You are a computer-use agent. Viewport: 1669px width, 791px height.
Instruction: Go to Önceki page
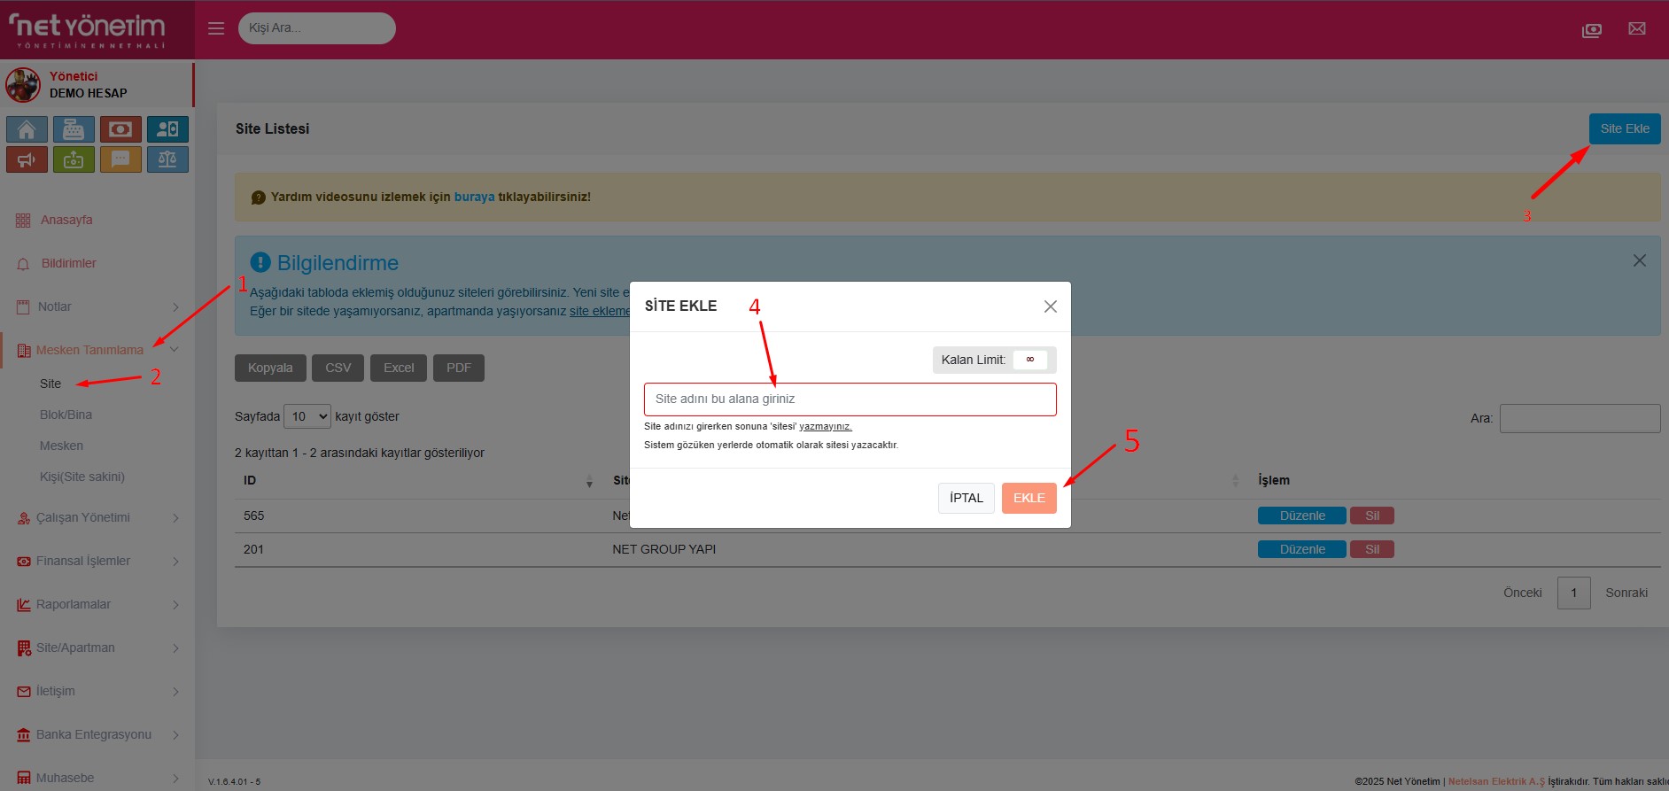(x=1523, y=593)
